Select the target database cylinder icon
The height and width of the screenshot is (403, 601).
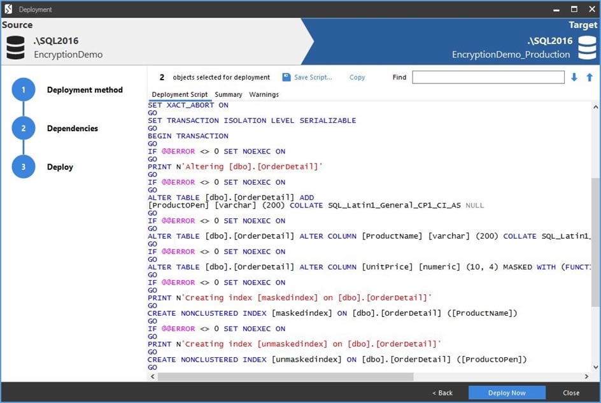[x=587, y=48]
